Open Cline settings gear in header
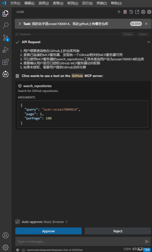The image size is (152, 252). [x=149, y=12]
